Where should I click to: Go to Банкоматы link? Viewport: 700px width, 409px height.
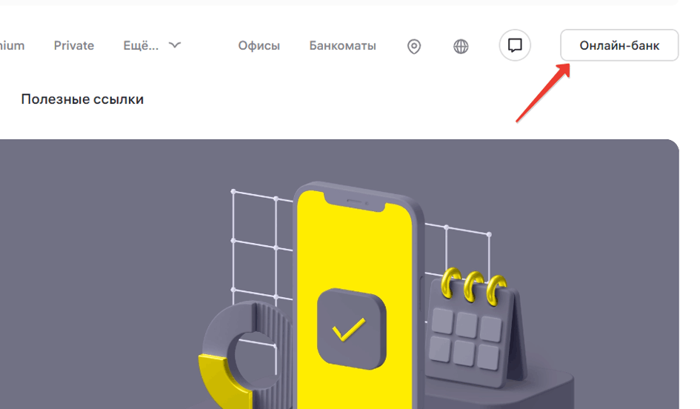click(342, 45)
